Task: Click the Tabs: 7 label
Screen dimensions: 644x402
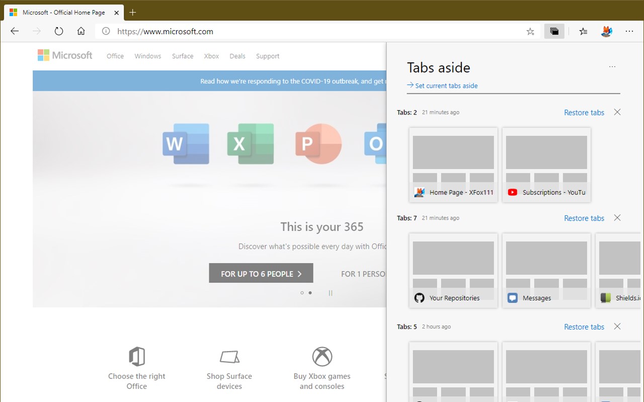Action: coord(407,218)
